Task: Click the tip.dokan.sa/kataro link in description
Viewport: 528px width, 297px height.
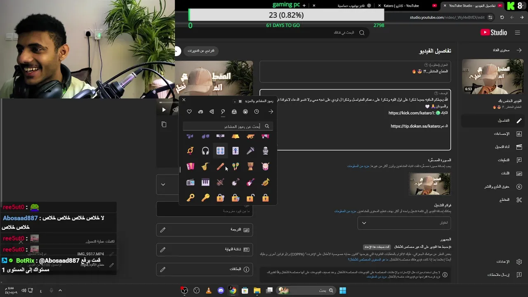Action: 415,126
